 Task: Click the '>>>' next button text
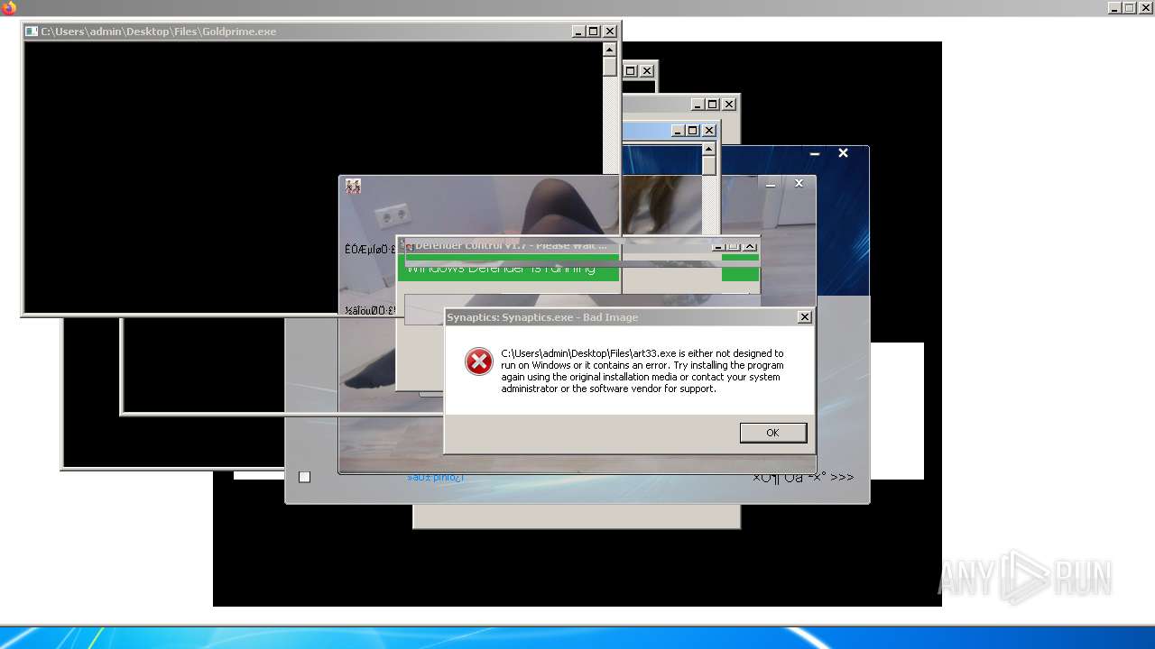click(842, 477)
